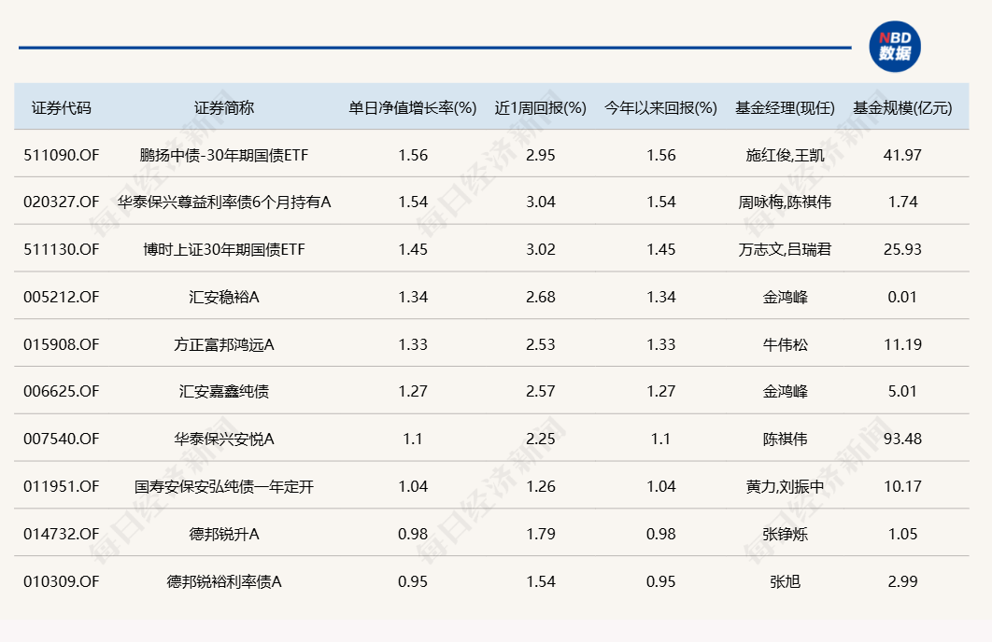
Task: Click the 近1周回报(%) column header
Action: click(x=540, y=108)
